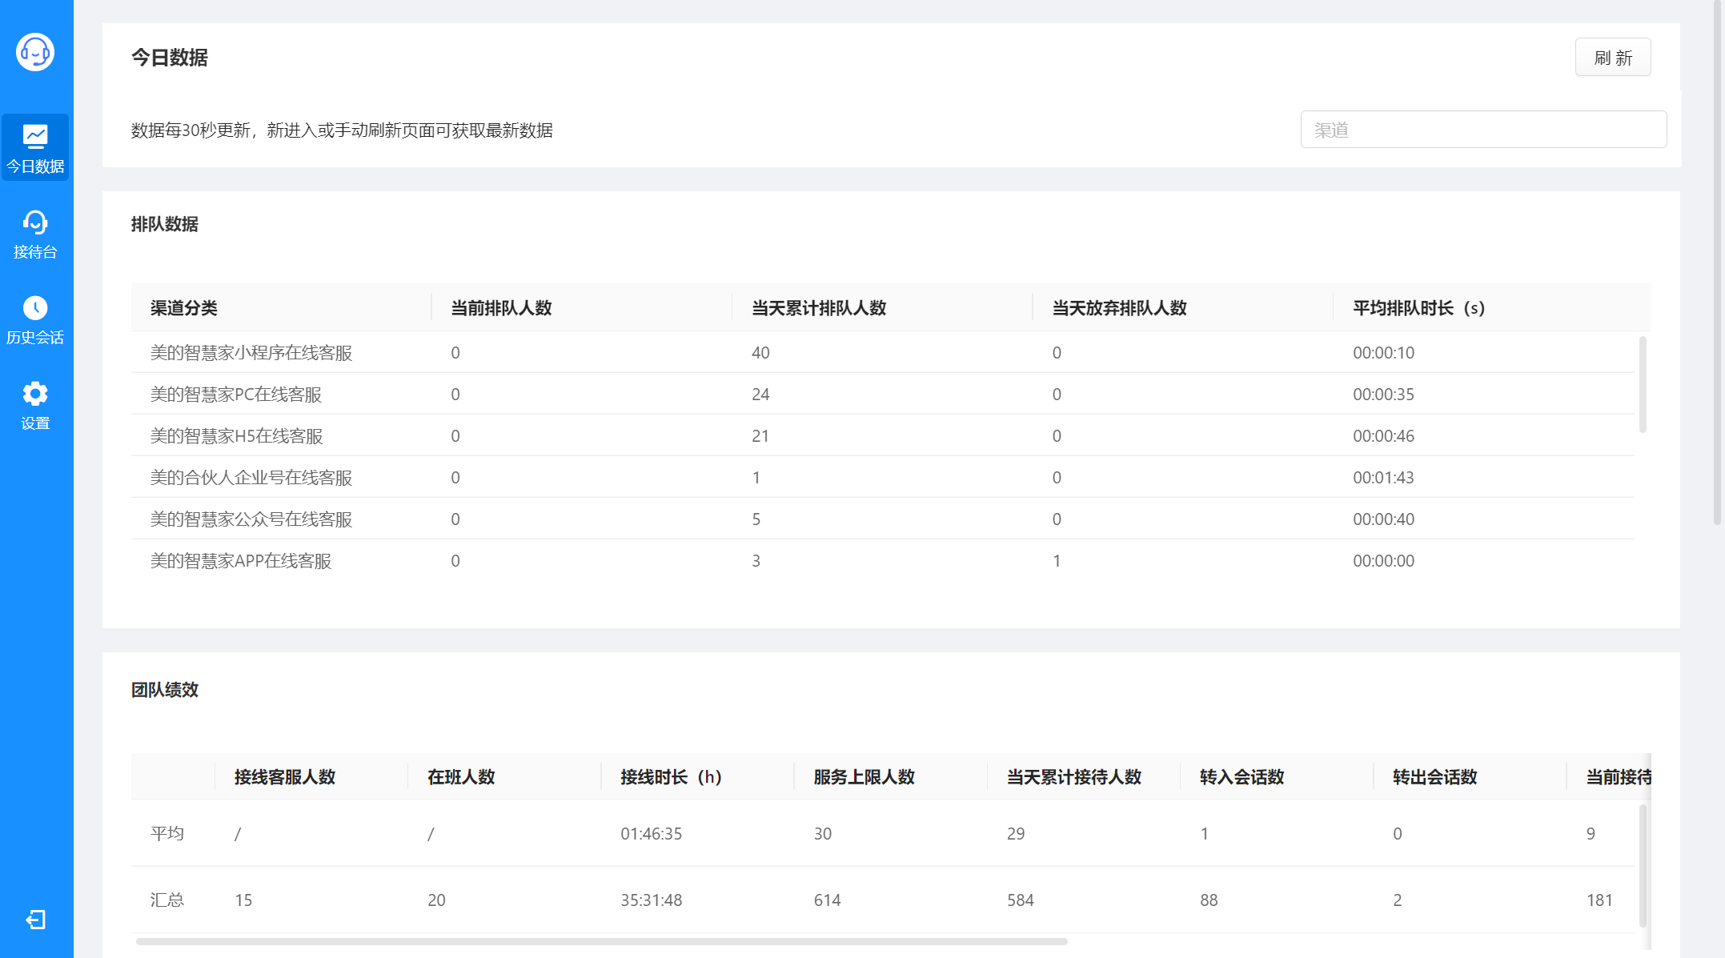This screenshot has width=1725, height=958.
Task: Select the 接待台 sidebar label
Action: pyautogui.click(x=35, y=252)
